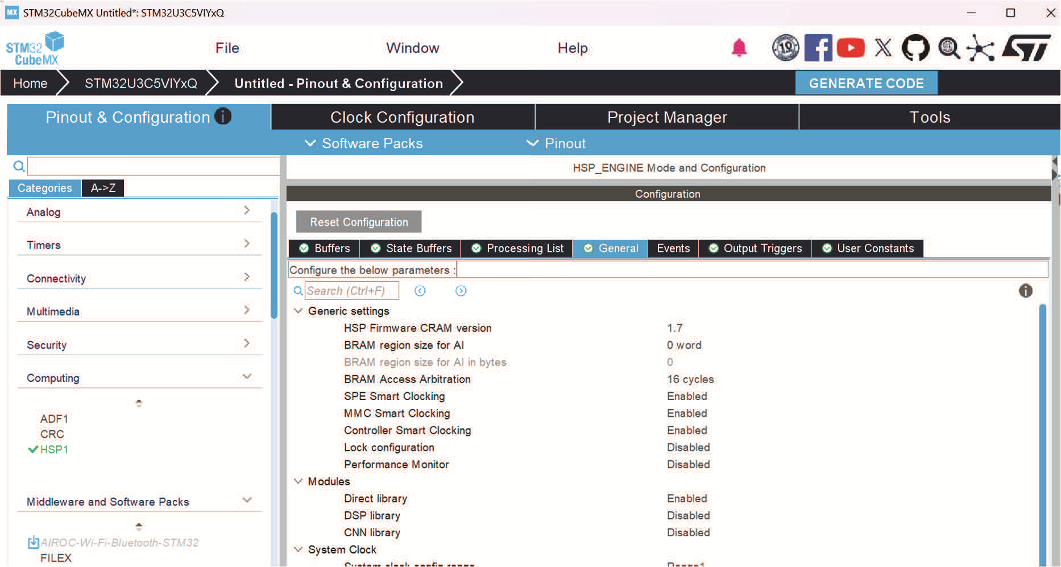Open the Window menu
Screen dimensions: 1061x567
coord(413,48)
